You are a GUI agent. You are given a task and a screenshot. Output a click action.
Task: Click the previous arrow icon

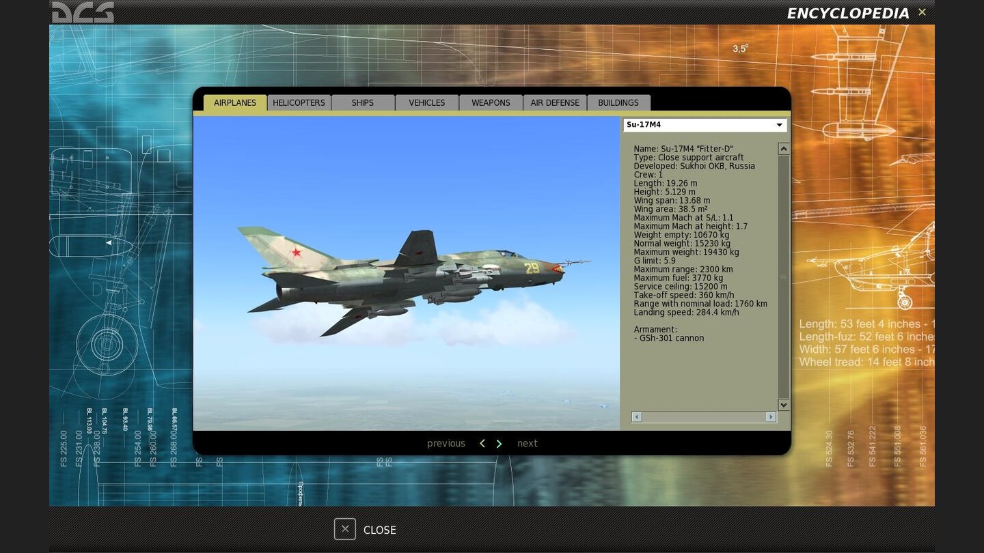click(x=482, y=444)
